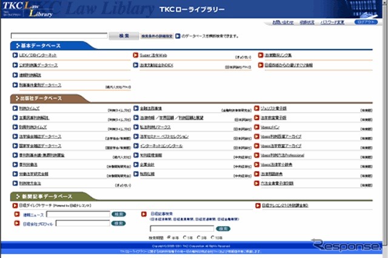Click the blue arrow icon beside 判例タイムズ
388x258 pixels.
pyautogui.click(x=15, y=108)
